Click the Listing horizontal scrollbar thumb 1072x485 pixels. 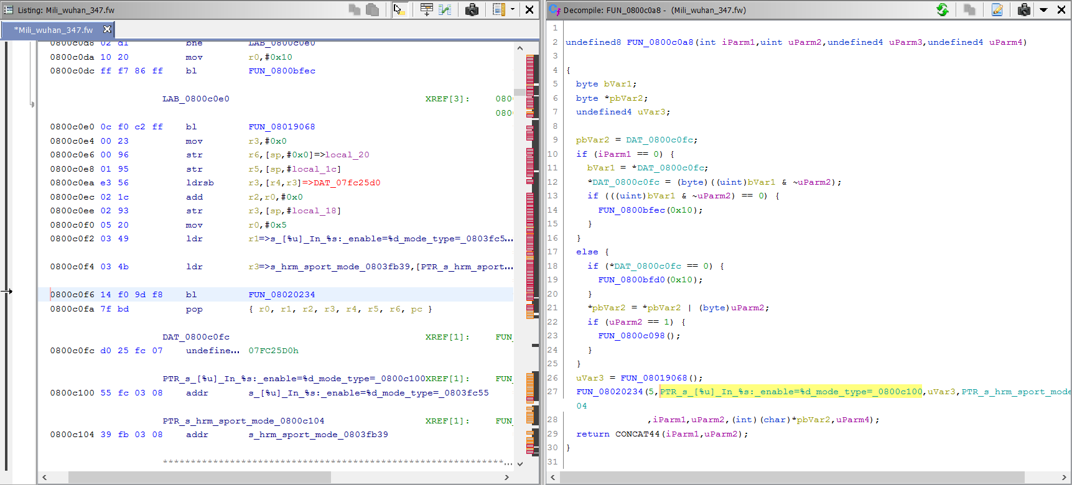pos(199,477)
